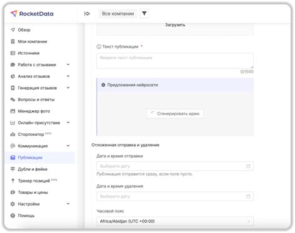
Task: Click the Трекер позиций pin icon
Action: [13, 181]
